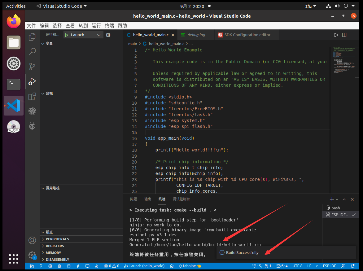363x271 pixels.
Task: Click the Launch (hello_world) status bar button
Action: [x=144, y=266]
